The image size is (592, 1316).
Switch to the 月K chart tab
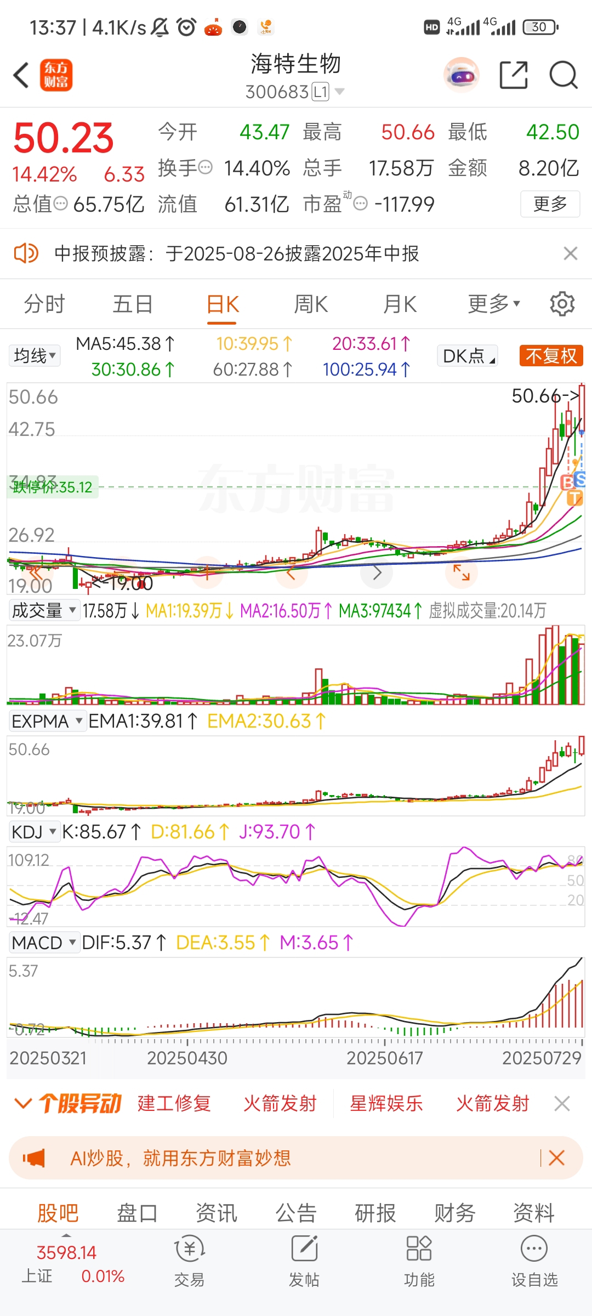[x=400, y=304]
